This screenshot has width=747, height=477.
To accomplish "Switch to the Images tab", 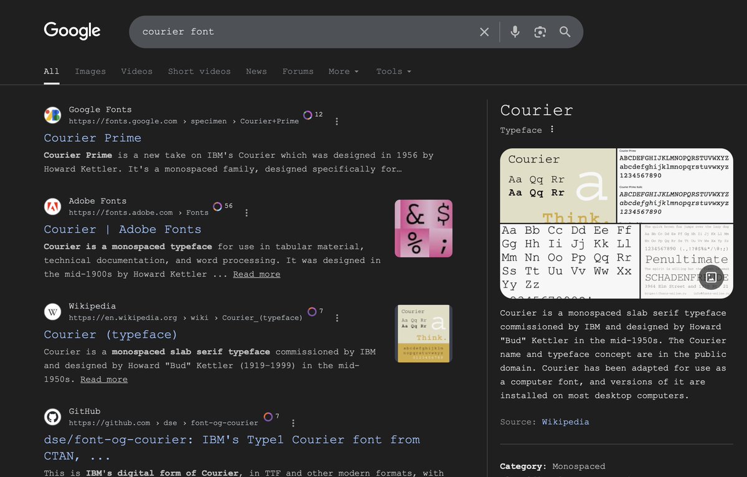I will (90, 72).
